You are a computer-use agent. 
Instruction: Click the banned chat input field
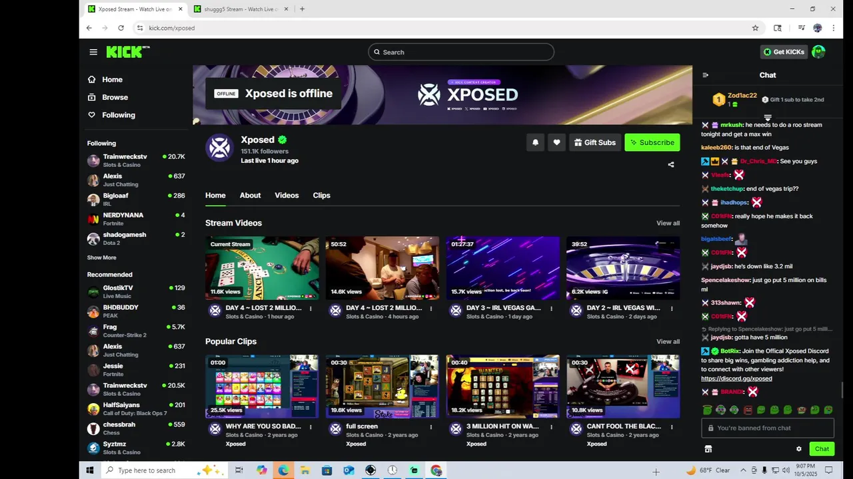[x=768, y=428]
